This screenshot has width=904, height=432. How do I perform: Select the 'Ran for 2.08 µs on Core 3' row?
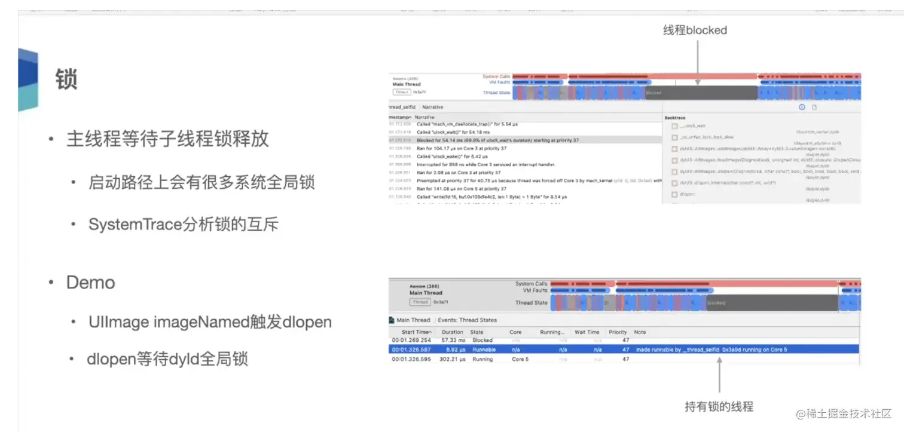pyautogui.click(x=526, y=173)
